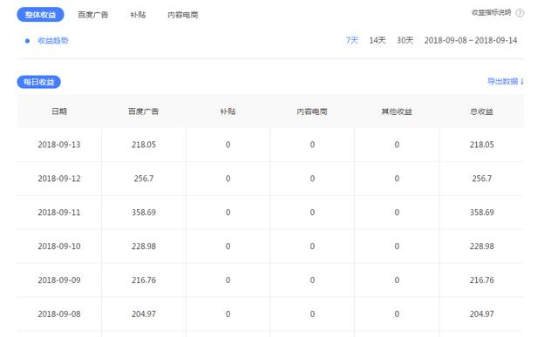Image resolution: width=558 pixels, height=337 pixels.
Task: Click the 补贴 value 0 for 2018-09-13
Action: coord(228,145)
